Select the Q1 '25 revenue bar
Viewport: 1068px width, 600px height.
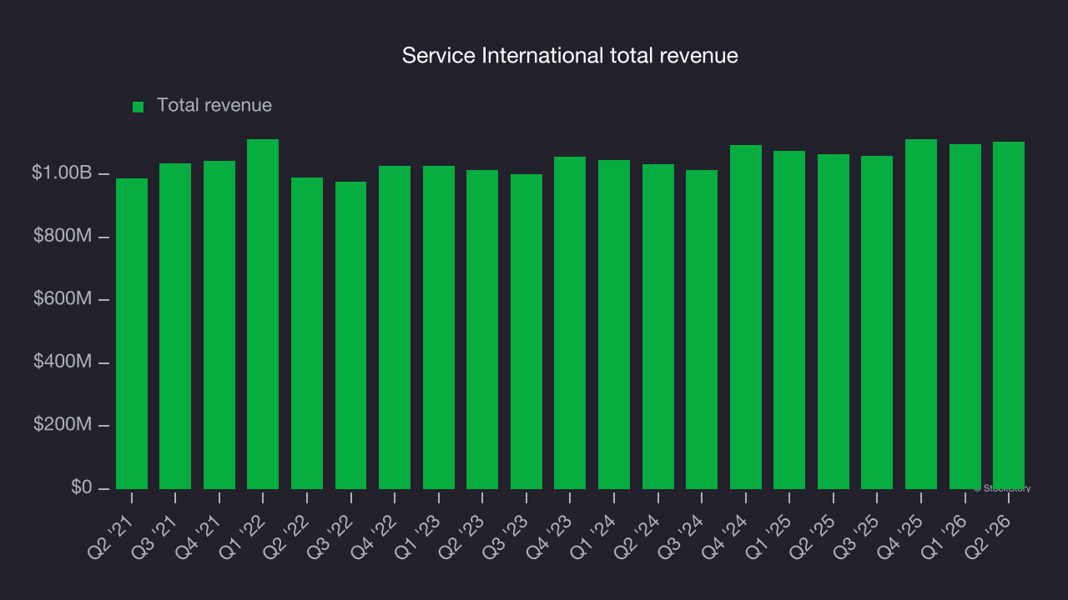789,320
